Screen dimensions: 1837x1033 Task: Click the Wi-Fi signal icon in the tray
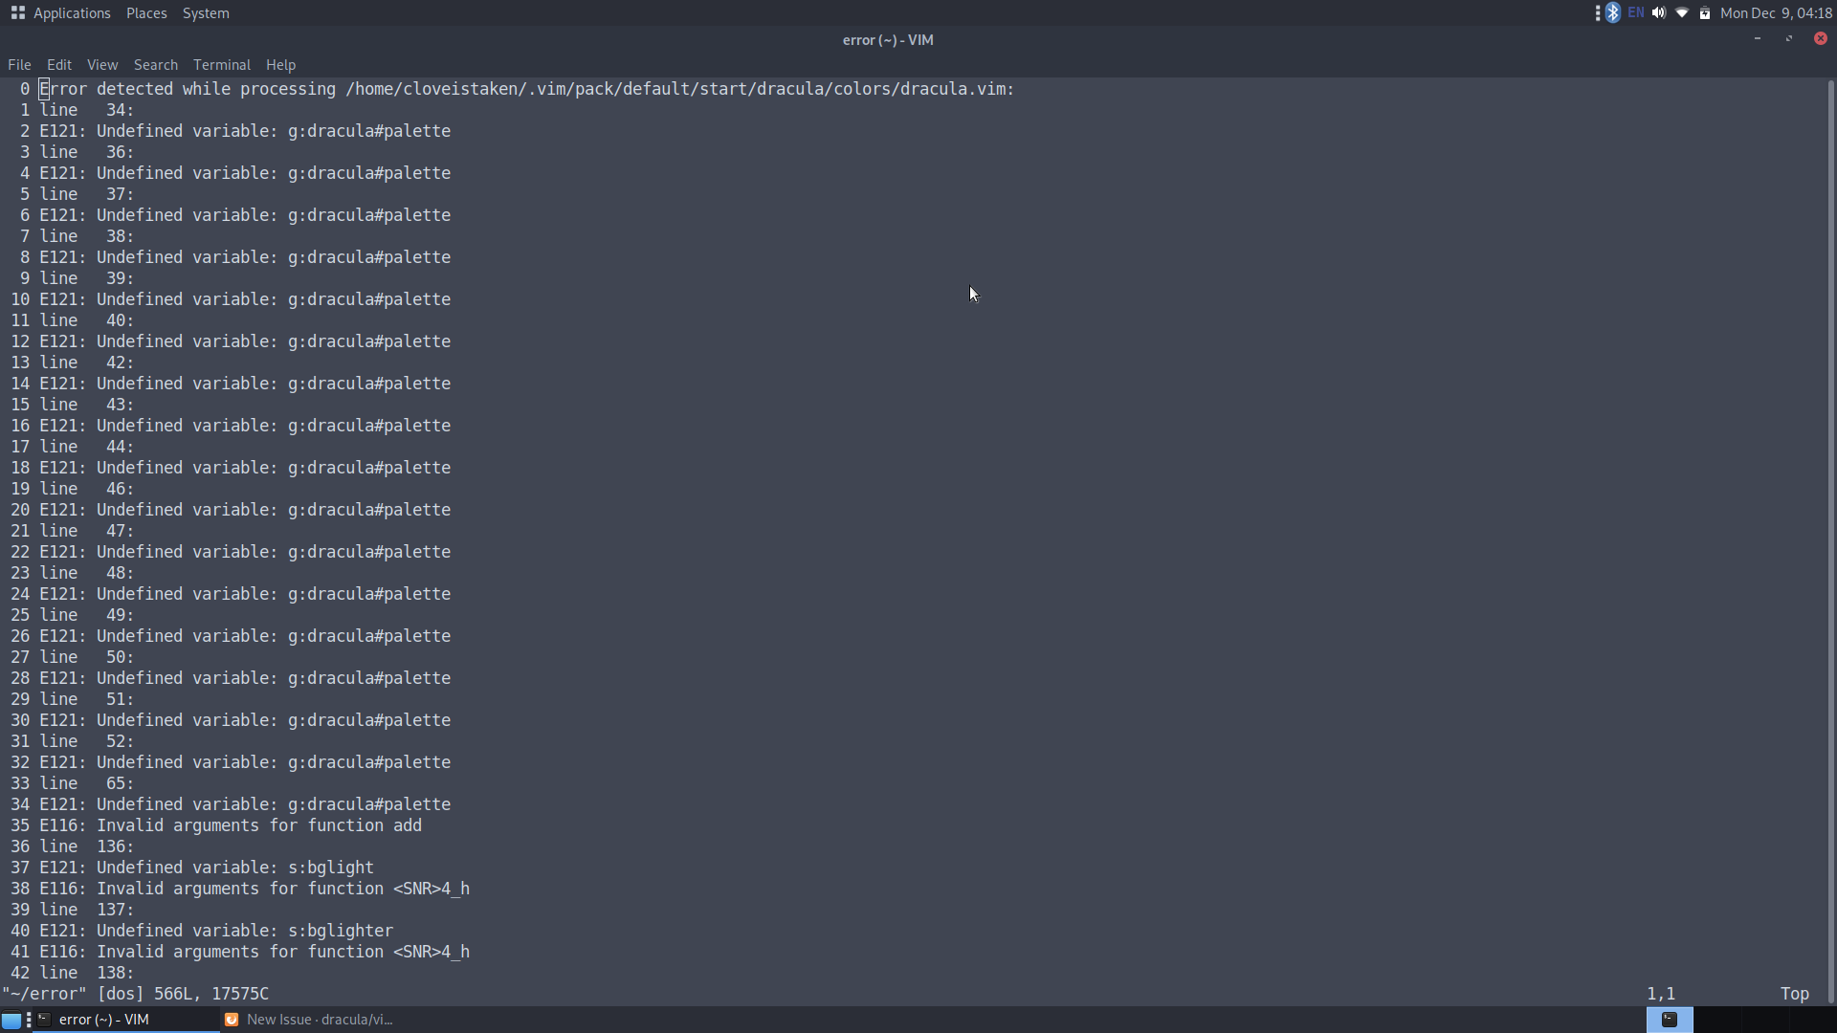pyautogui.click(x=1681, y=12)
